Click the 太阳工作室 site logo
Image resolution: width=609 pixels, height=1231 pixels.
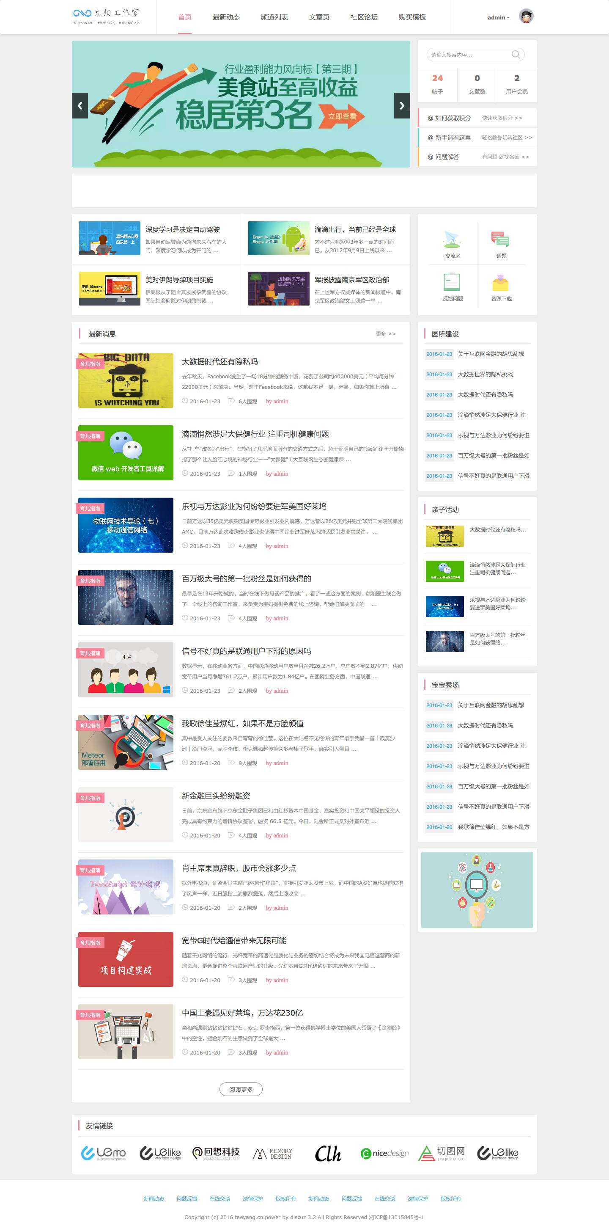106,16
